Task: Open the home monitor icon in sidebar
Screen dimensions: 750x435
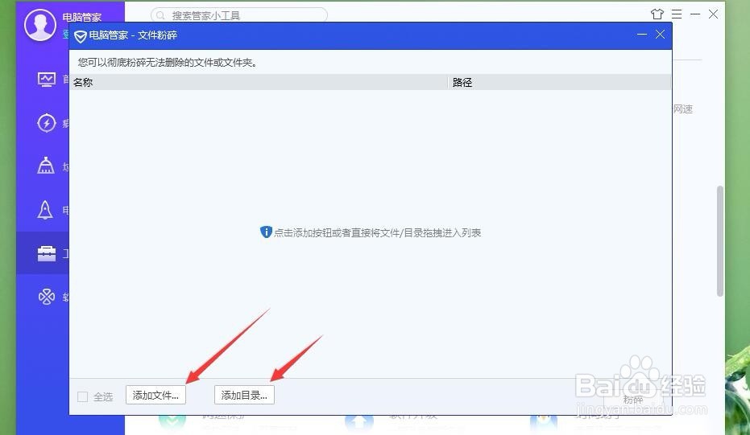Action: [47, 79]
